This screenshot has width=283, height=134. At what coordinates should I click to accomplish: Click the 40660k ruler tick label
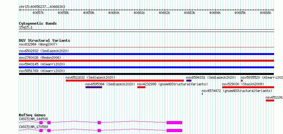[114, 13]
